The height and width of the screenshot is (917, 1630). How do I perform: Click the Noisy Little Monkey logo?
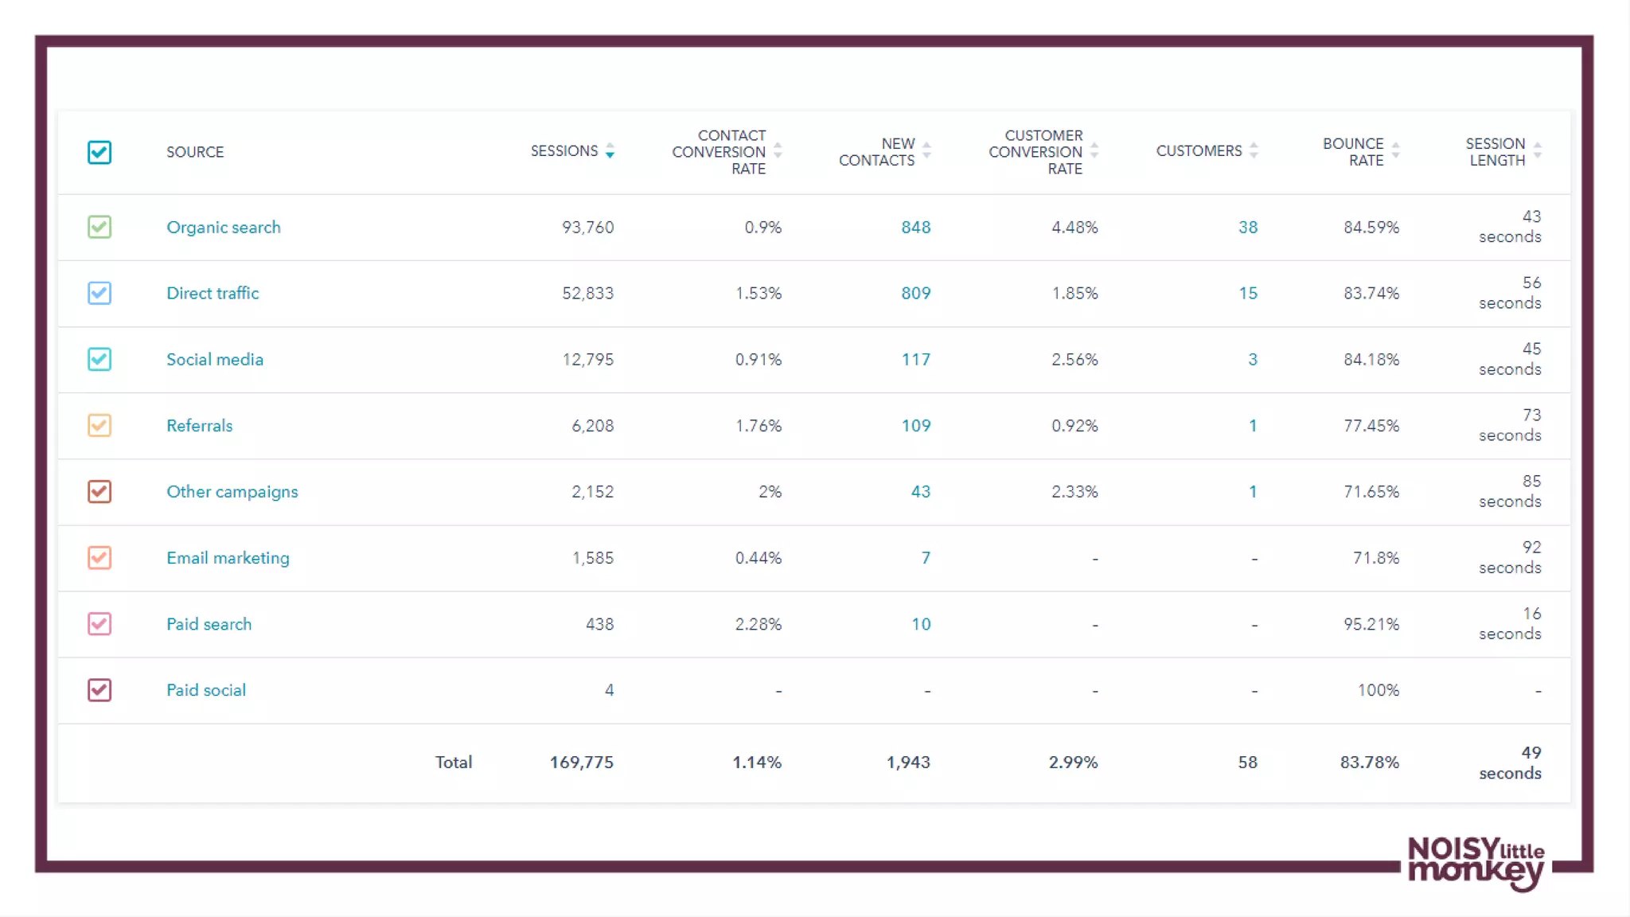[x=1476, y=863]
